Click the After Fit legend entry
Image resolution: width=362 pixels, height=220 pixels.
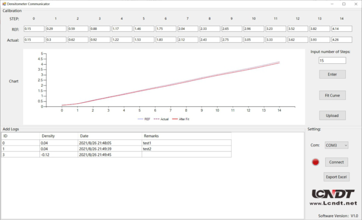pos(181,119)
